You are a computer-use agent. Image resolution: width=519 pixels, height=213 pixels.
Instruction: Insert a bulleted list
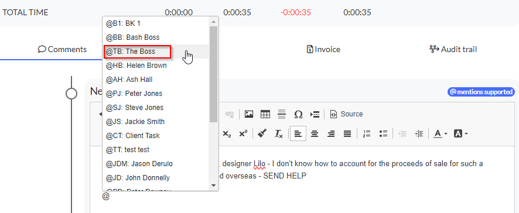(383, 134)
